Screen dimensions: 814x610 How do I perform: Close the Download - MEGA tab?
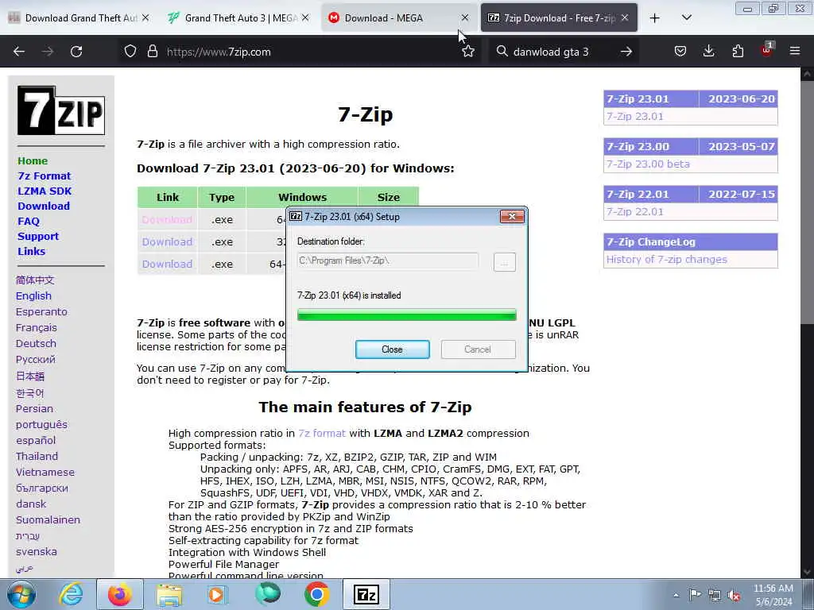(x=465, y=17)
